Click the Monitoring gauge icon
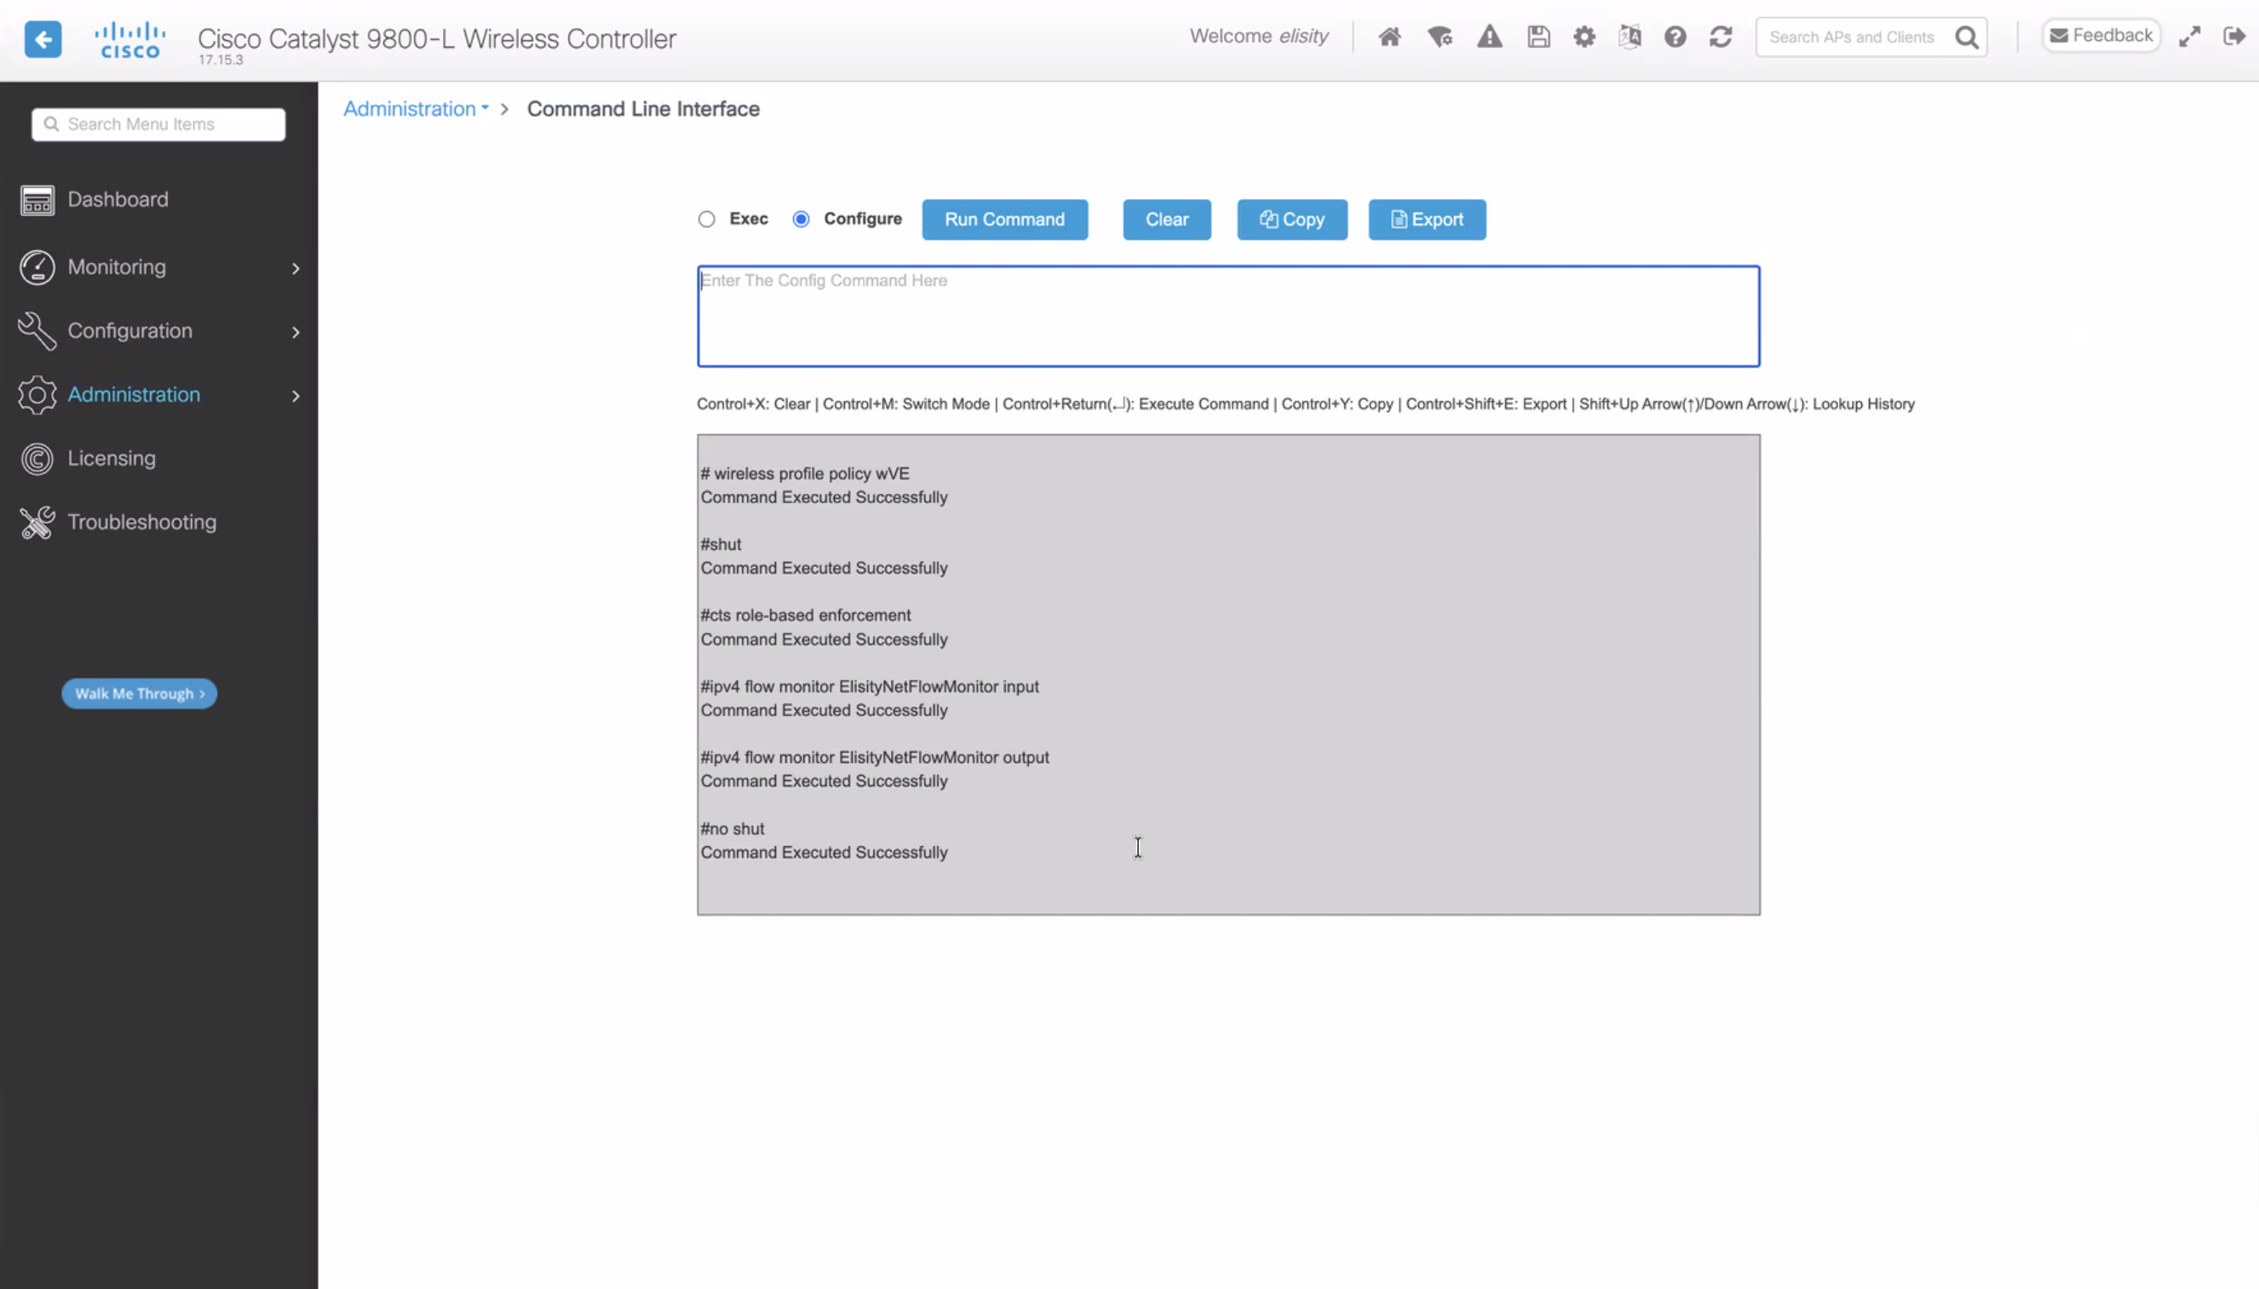The width and height of the screenshot is (2259, 1289). point(37,267)
